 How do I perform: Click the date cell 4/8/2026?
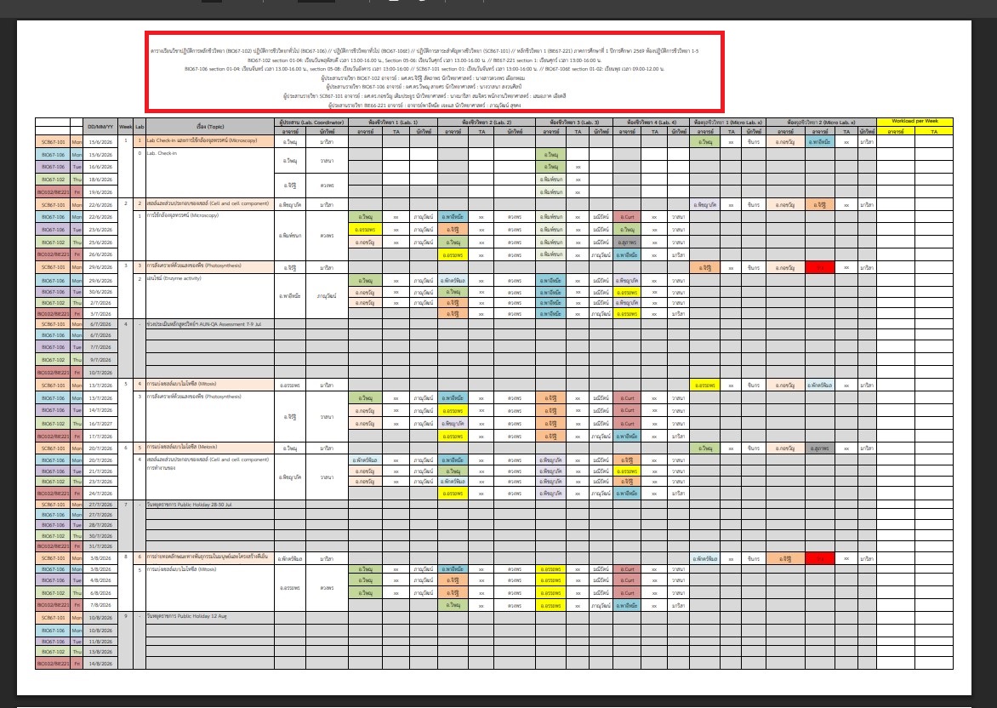pos(100,580)
